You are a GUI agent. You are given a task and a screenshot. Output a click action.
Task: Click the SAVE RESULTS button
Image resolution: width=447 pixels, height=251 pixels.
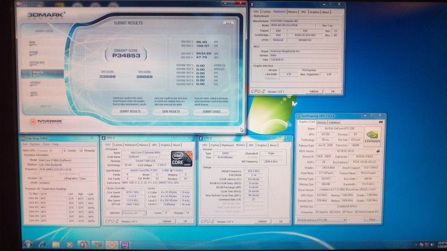171,112
